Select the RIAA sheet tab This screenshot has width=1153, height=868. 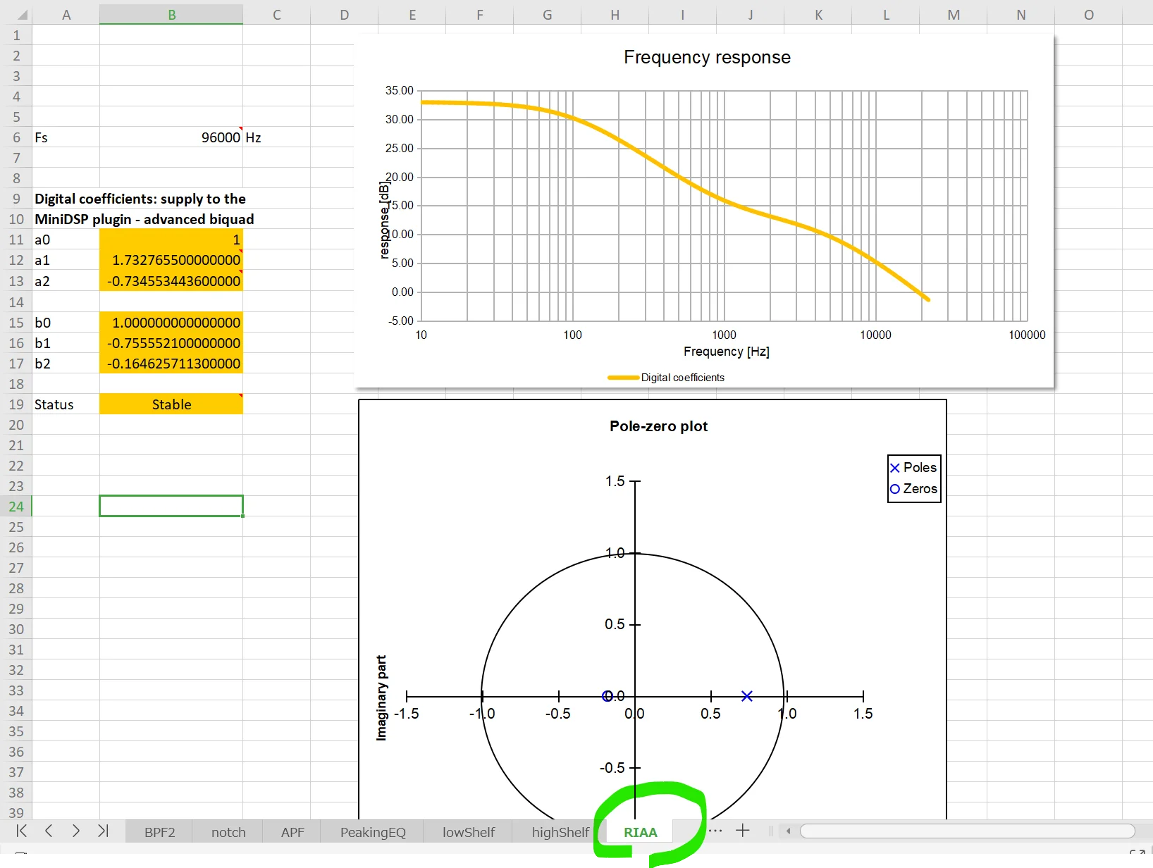click(640, 832)
